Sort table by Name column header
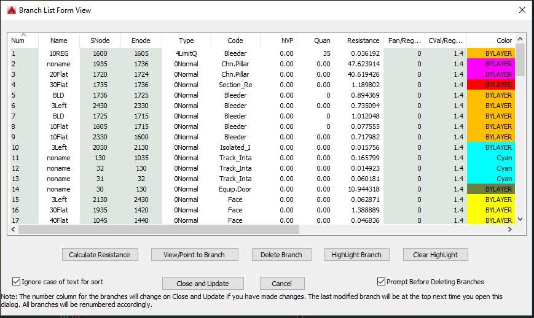The height and width of the screenshot is (318, 534). 58,41
